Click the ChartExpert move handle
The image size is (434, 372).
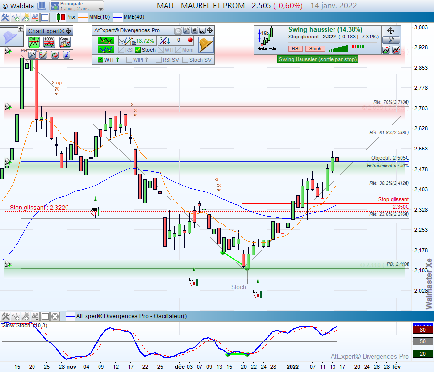(x=68, y=31)
